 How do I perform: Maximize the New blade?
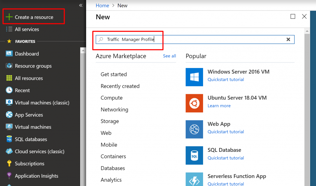(293, 17)
